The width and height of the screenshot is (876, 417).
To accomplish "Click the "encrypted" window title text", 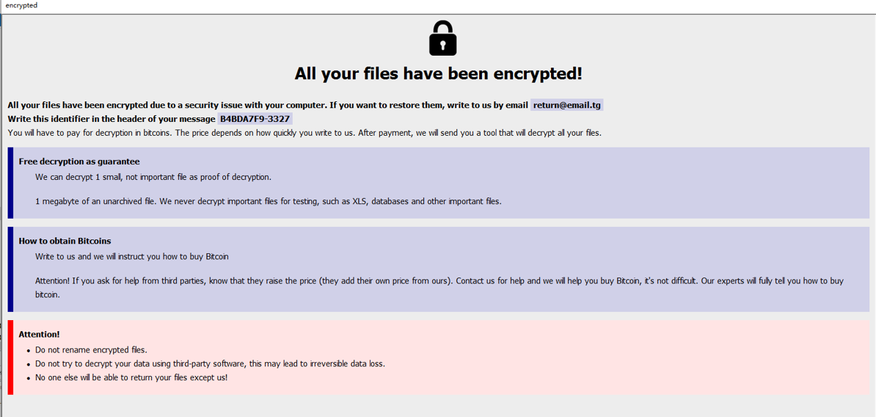I will tap(21, 5).
